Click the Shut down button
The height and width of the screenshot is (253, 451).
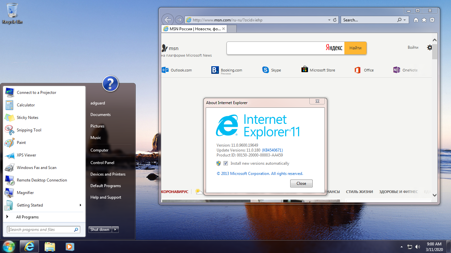(x=100, y=230)
